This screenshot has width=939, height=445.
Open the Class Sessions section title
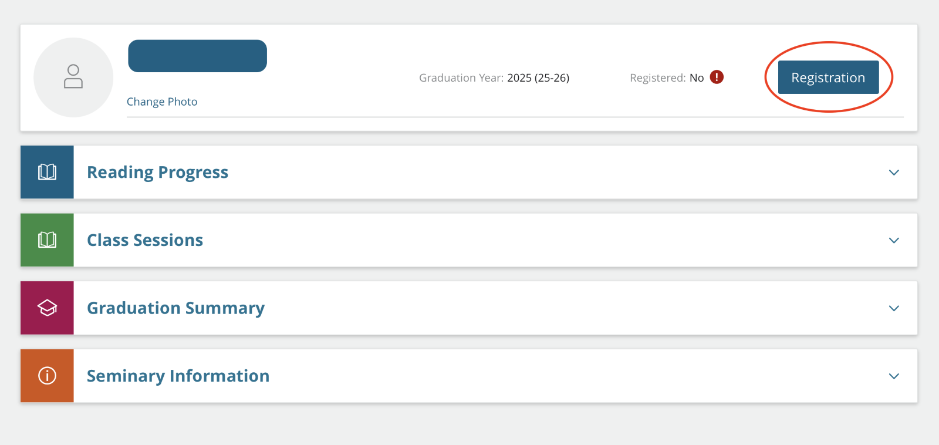(145, 240)
